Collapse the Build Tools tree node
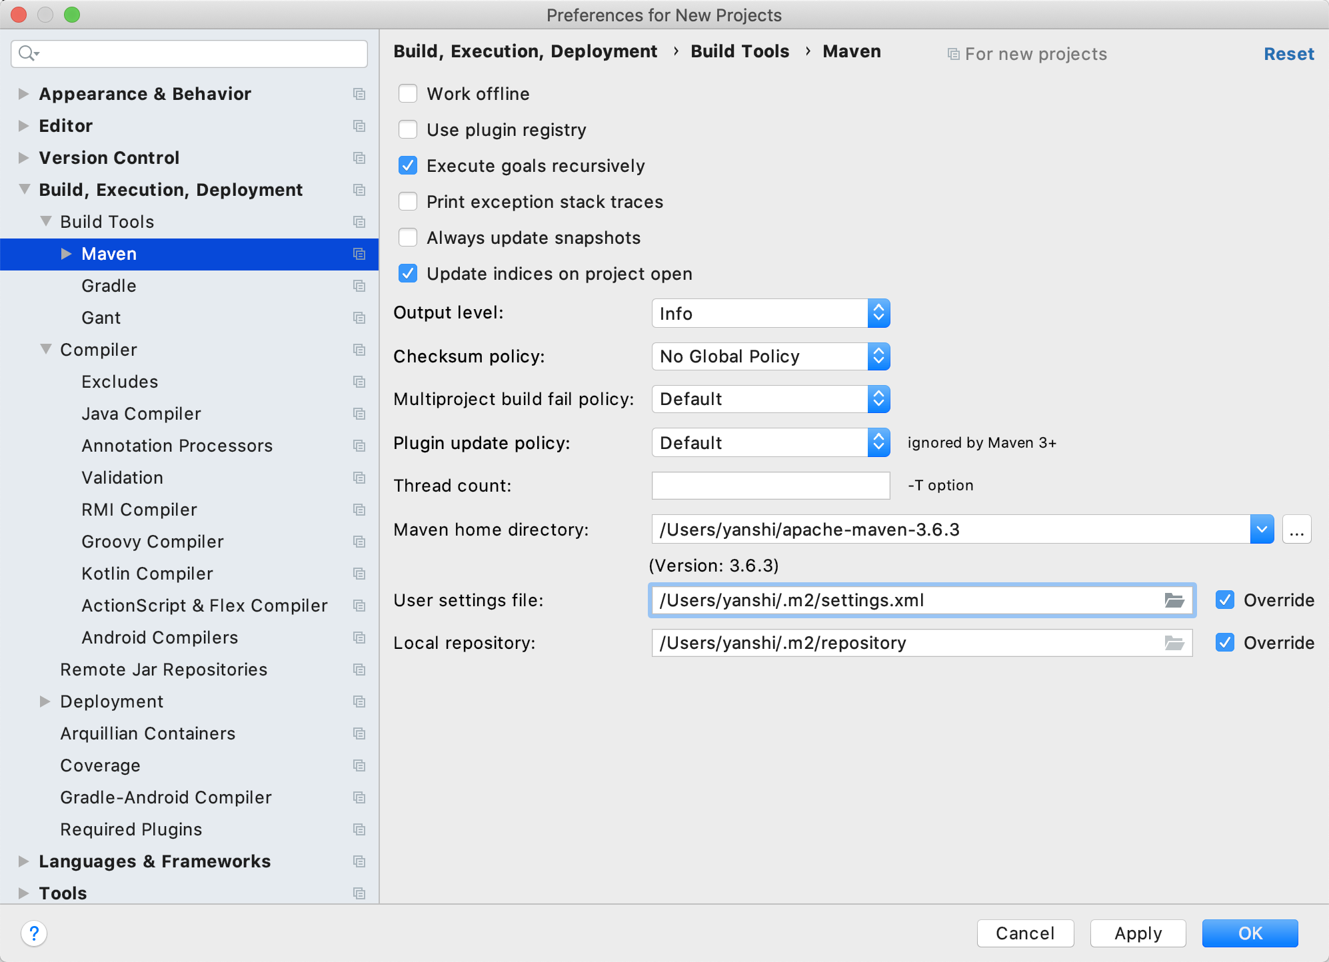This screenshot has width=1329, height=962. point(45,221)
